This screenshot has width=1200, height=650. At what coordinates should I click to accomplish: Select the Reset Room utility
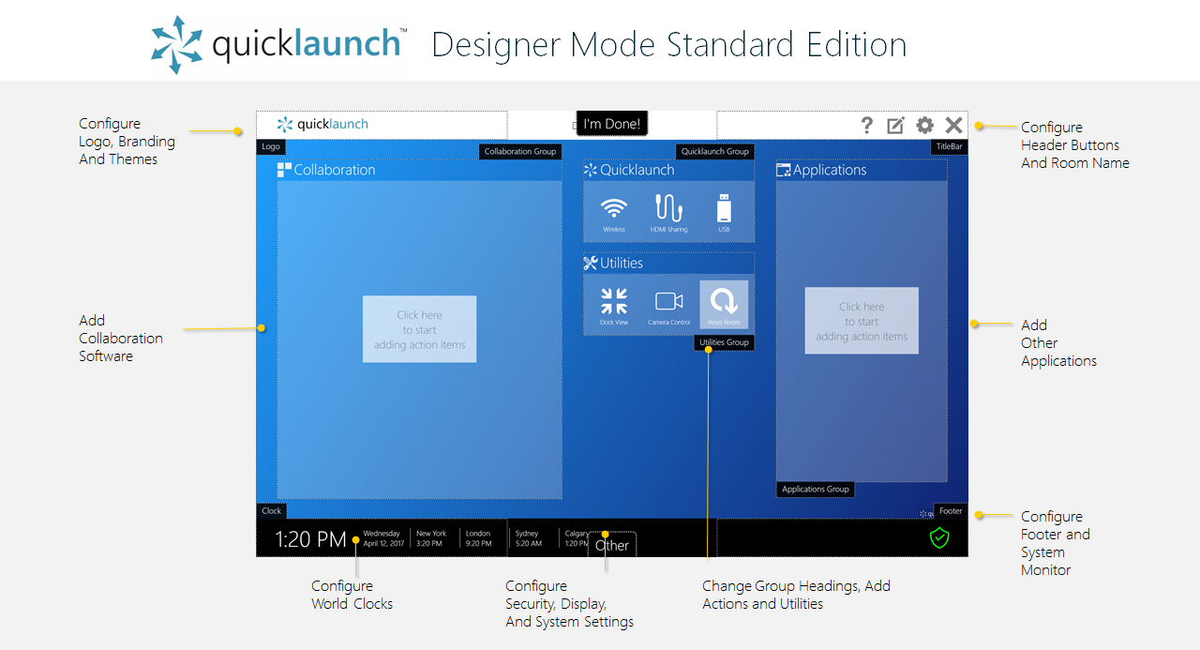point(724,305)
